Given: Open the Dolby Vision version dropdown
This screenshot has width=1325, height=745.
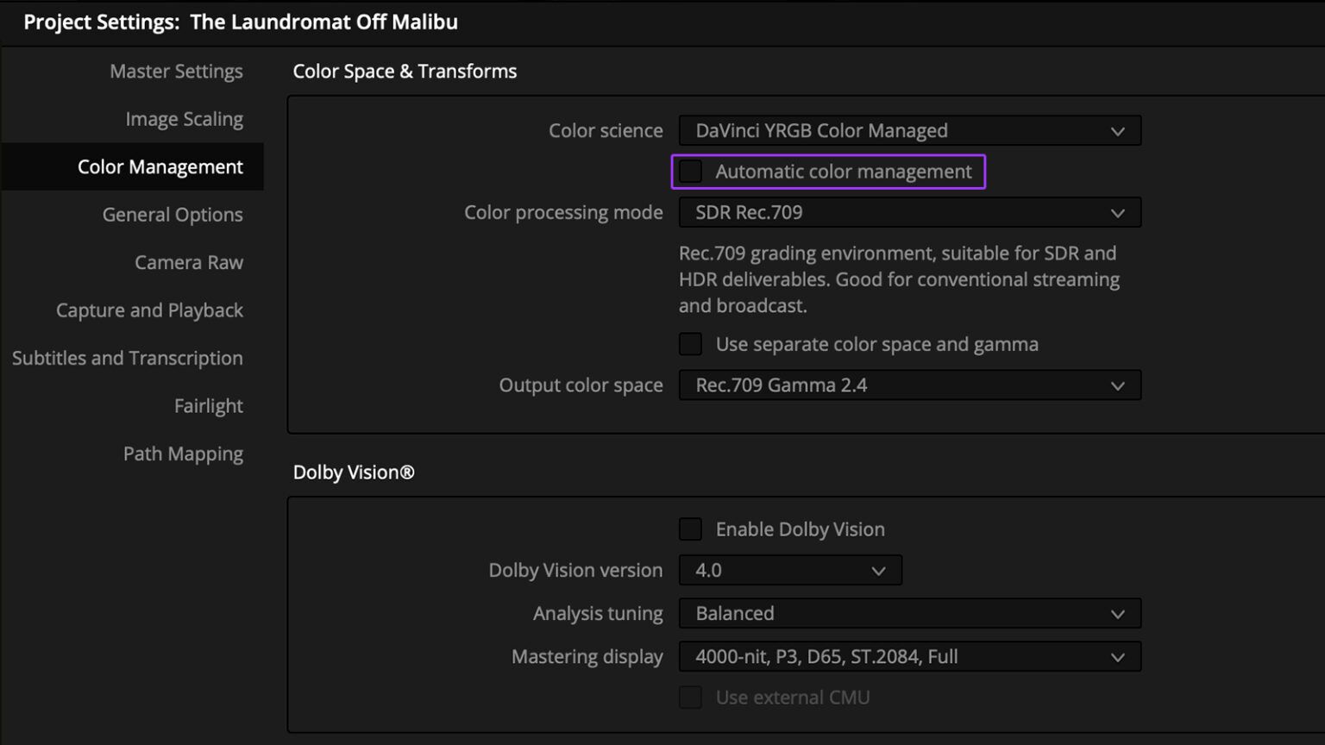Looking at the screenshot, I should (789, 570).
